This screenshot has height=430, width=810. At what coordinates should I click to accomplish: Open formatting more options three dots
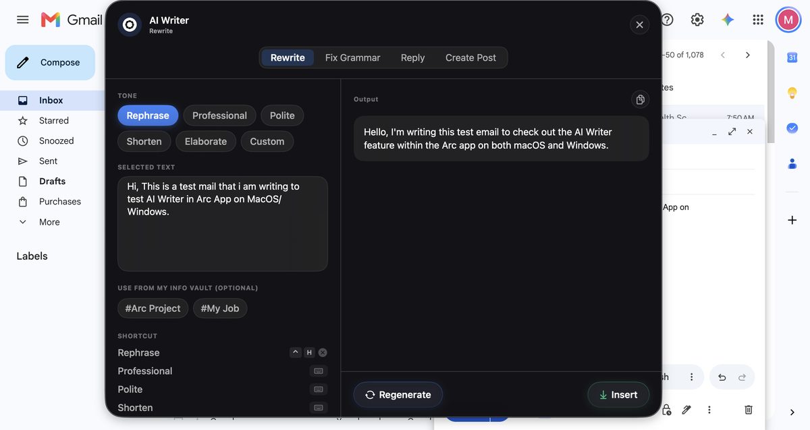coord(691,377)
